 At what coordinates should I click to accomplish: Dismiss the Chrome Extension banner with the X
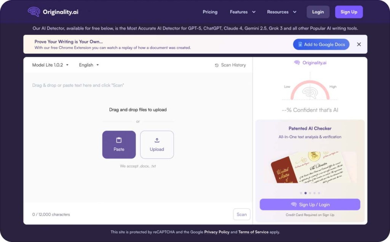359,44
